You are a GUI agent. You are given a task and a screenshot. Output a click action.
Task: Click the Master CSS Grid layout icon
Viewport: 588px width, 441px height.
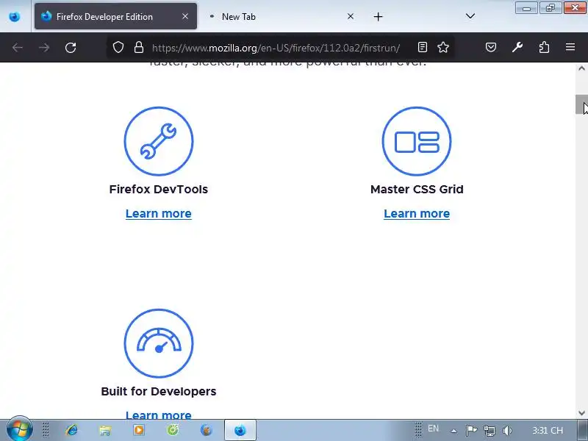point(417,141)
